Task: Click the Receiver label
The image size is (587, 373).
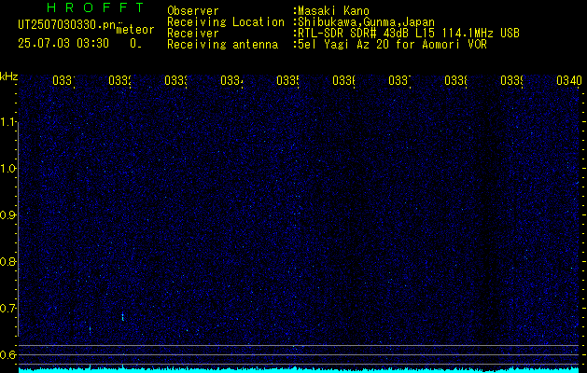Action: pos(193,34)
